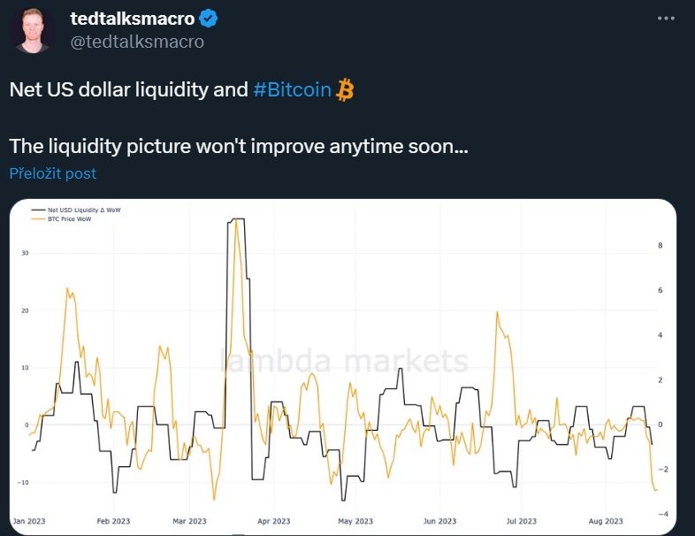Open the @tedtalksmacro handle link

tap(137, 42)
